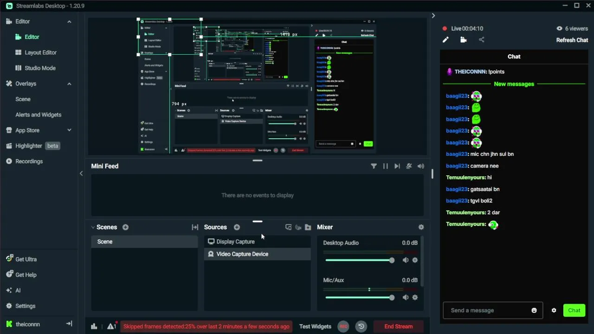594x334 pixels.
Task: Open the Mixer advanced audio settings gear
Action: point(421,227)
